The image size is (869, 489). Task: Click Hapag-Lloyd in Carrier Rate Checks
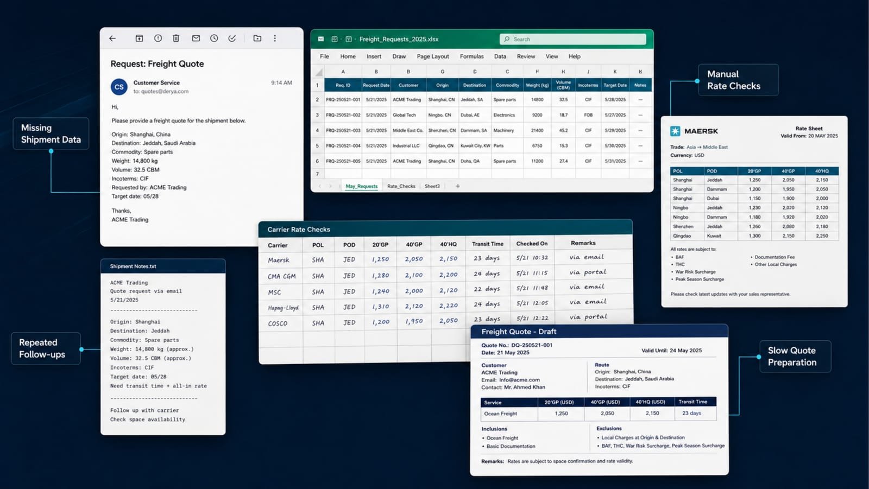pyautogui.click(x=283, y=307)
